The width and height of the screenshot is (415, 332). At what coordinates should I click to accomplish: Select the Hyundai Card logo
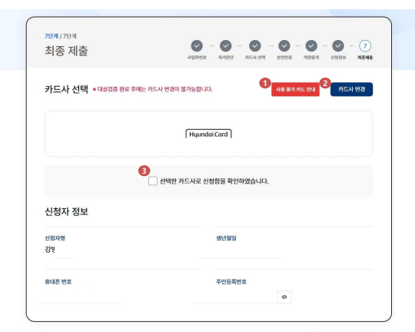point(208,134)
